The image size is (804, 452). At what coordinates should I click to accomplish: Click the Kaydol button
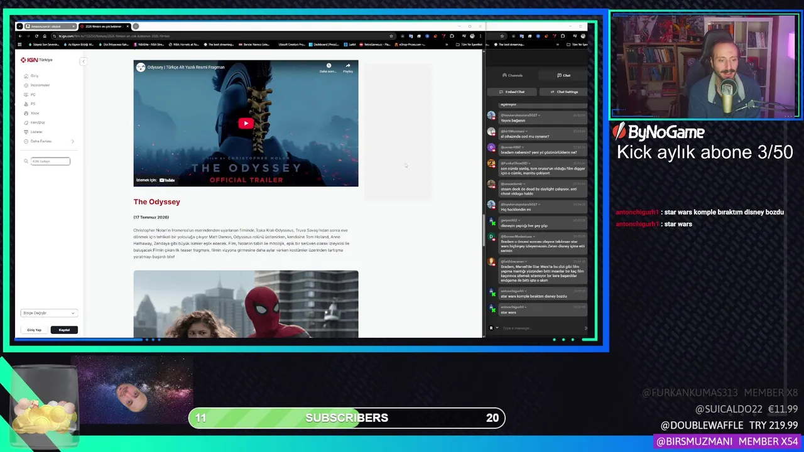64,330
